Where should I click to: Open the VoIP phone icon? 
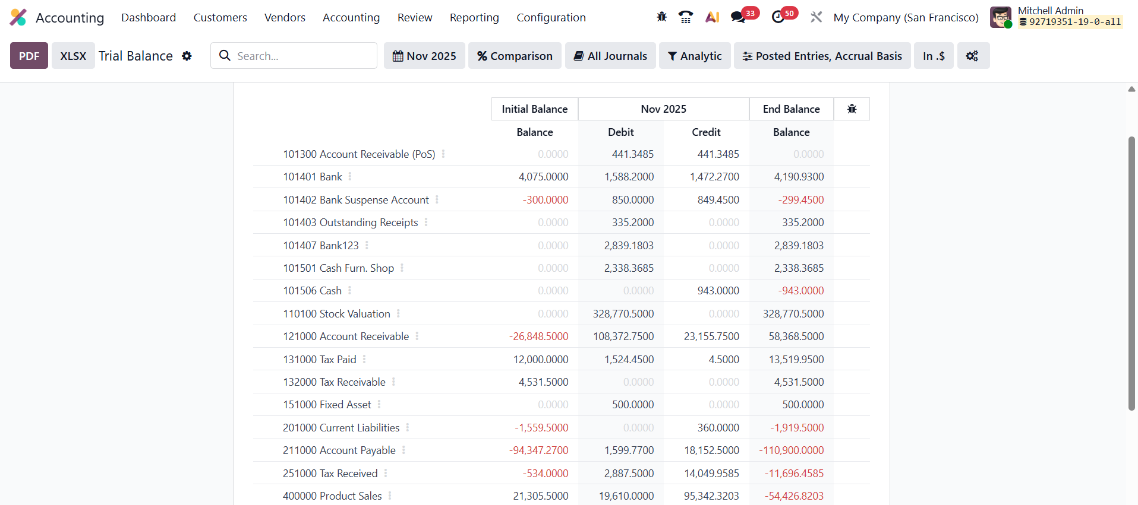(x=686, y=17)
